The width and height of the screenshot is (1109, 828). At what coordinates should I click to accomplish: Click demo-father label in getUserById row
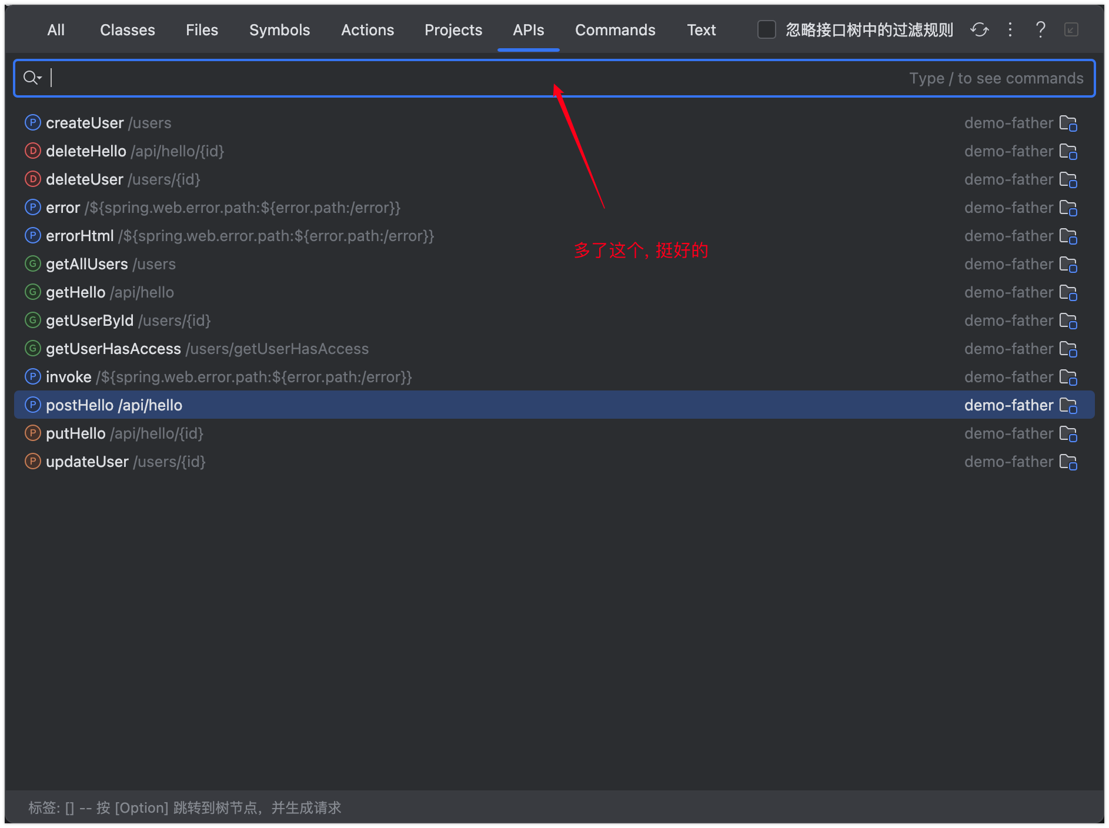pos(1008,320)
